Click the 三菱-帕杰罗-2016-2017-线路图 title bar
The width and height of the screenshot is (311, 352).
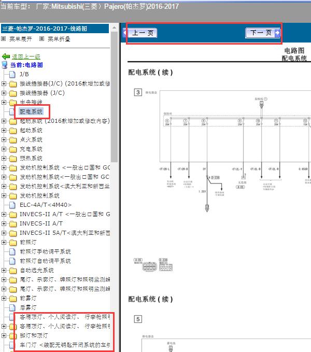click(55, 29)
